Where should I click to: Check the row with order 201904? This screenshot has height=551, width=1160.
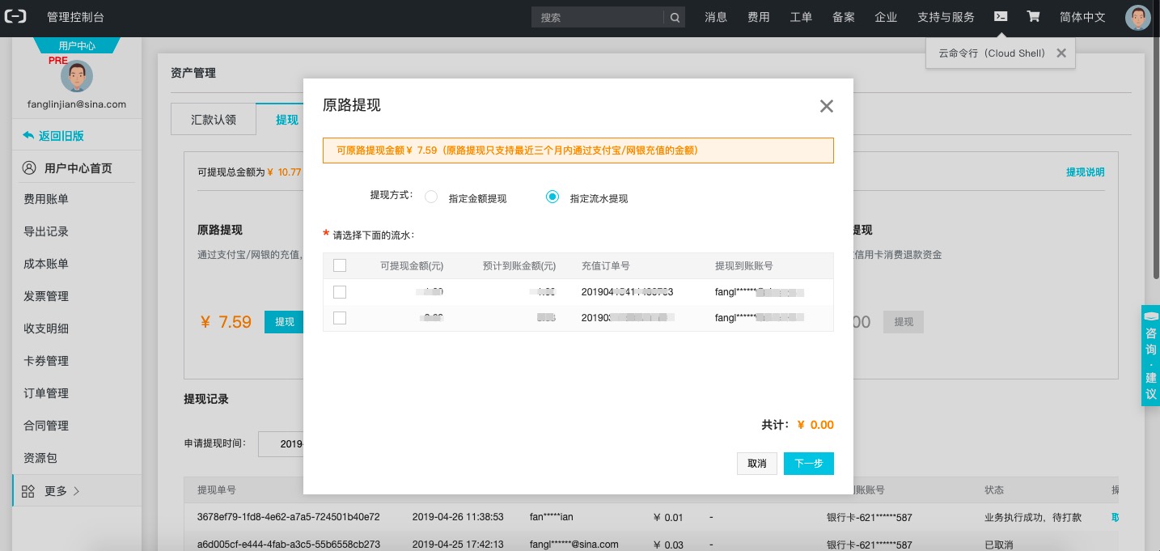point(340,292)
